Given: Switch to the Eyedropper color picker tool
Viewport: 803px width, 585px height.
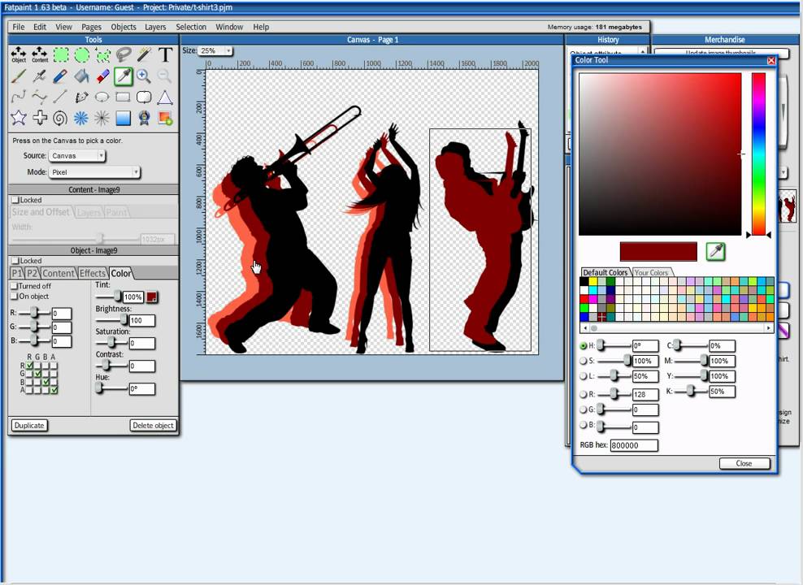Looking at the screenshot, I should click(124, 76).
